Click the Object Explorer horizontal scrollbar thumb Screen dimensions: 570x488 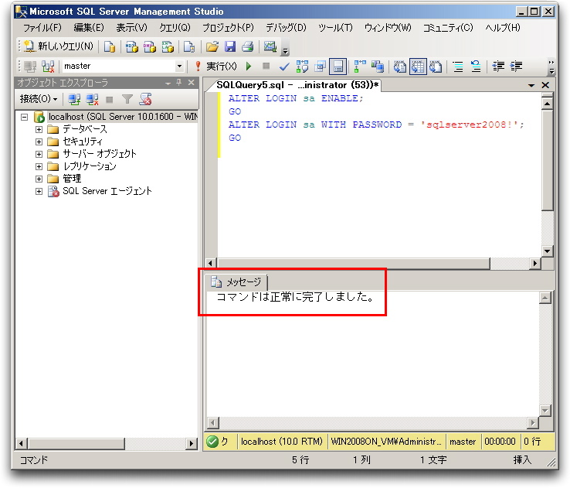pyautogui.click(x=76, y=443)
